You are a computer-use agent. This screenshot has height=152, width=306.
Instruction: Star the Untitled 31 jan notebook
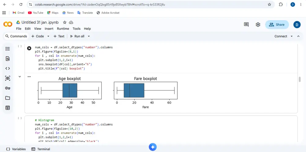(65, 22)
